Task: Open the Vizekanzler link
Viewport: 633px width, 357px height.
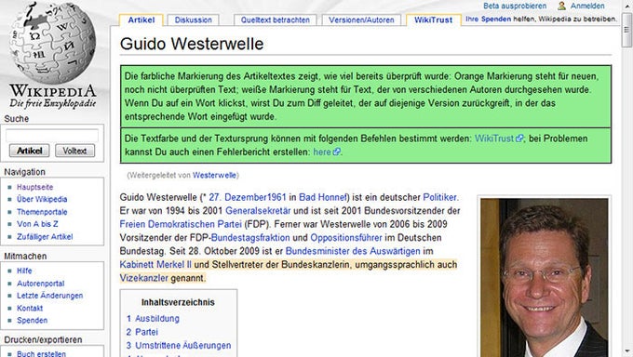Action: coord(143,278)
